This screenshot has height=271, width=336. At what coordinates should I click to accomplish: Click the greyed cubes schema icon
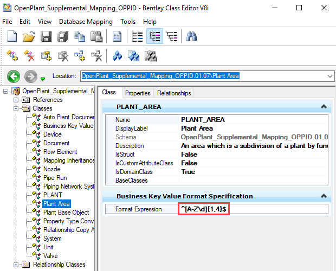[x=151, y=56]
